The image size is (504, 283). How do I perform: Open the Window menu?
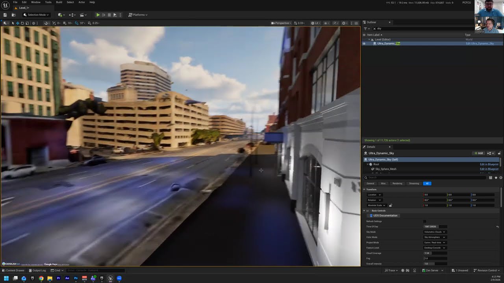tap(35, 2)
